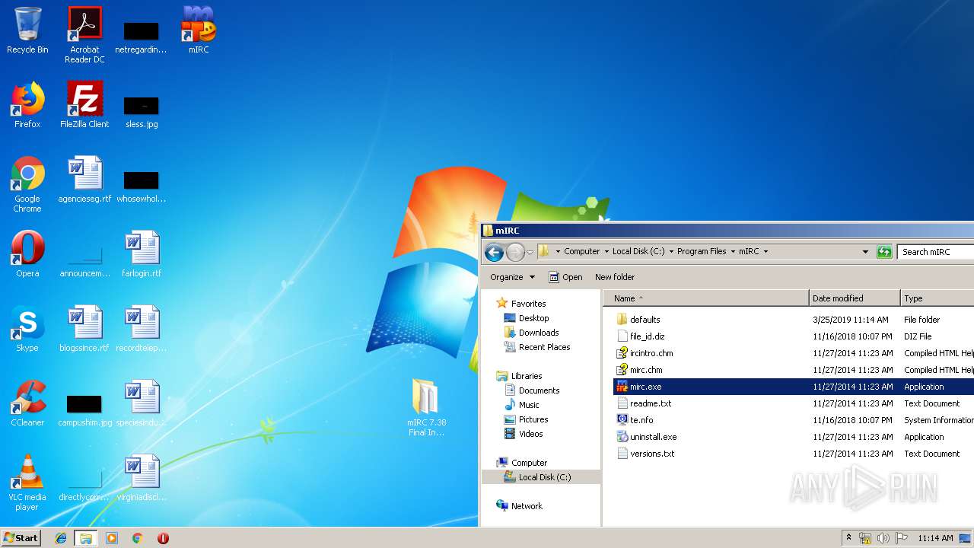Select agencieseg.rtf document on desktop
974x548 pixels.
84,180
